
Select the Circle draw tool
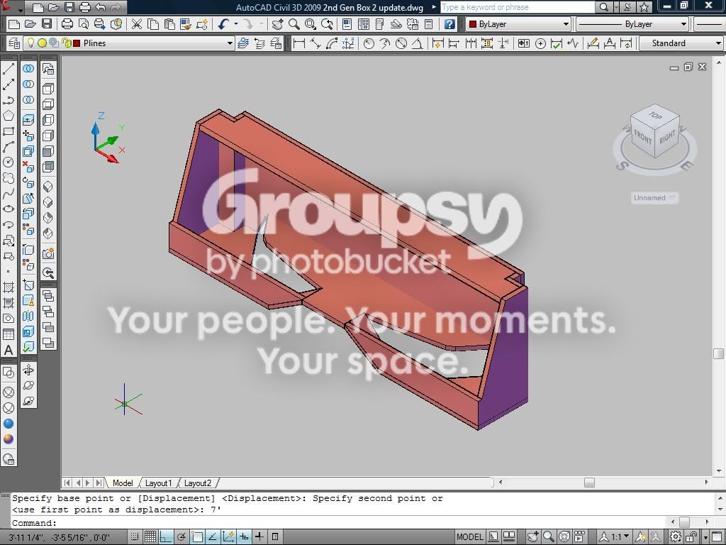click(x=9, y=163)
